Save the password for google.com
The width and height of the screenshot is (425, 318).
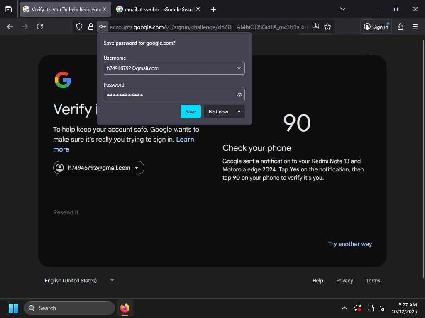[191, 111]
